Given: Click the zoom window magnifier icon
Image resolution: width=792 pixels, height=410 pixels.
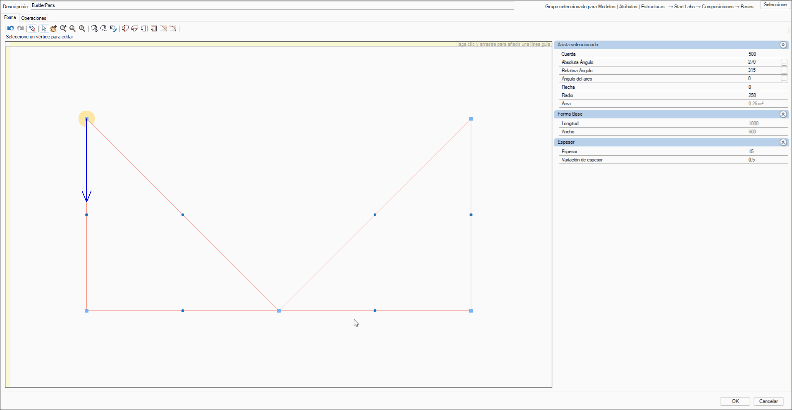Looking at the screenshot, I should 72,28.
